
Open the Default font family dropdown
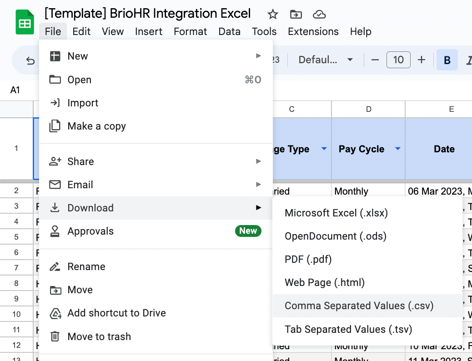pos(326,60)
